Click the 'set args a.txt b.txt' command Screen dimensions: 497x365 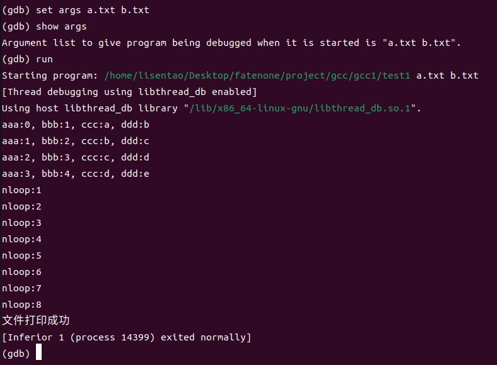(92, 10)
